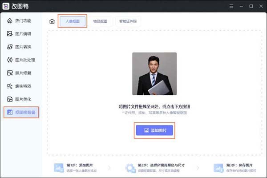Maximize the 改图鸭 window
267x178 pixels.
point(251,6)
